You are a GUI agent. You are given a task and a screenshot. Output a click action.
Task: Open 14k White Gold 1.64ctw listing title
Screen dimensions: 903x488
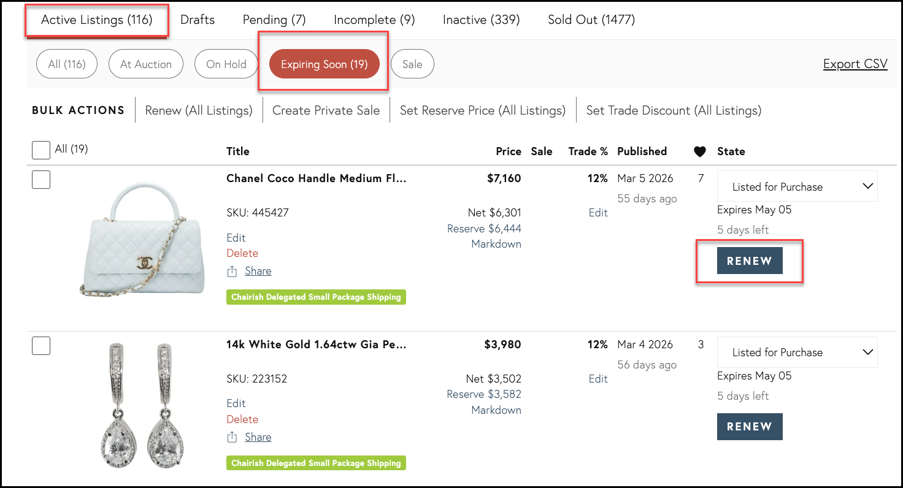316,345
